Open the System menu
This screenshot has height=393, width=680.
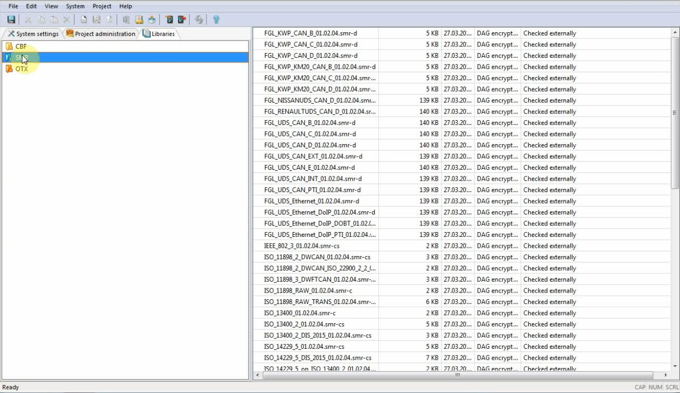pyautogui.click(x=75, y=6)
